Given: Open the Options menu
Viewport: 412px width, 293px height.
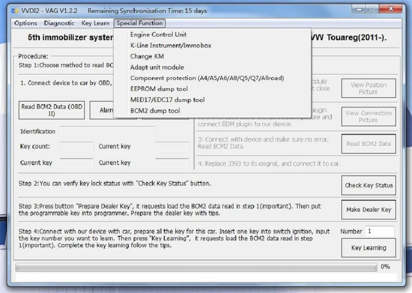Looking at the screenshot, I should (x=26, y=23).
